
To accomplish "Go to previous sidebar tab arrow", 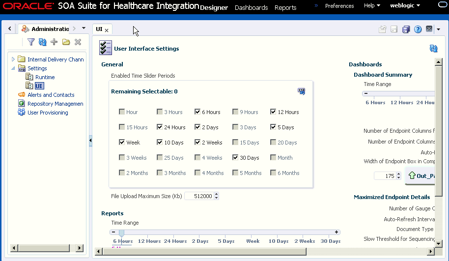I will 10,29.
